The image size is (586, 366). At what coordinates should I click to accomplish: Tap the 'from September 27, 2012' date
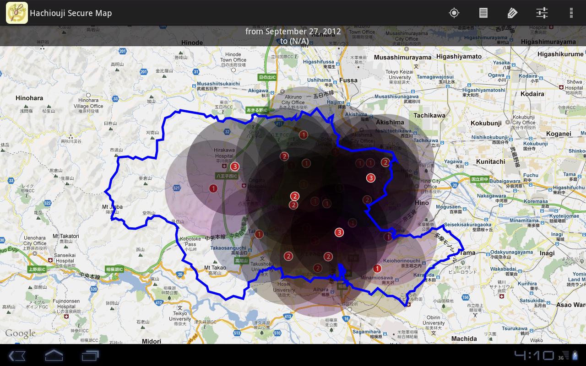pyautogui.click(x=293, y=32)
